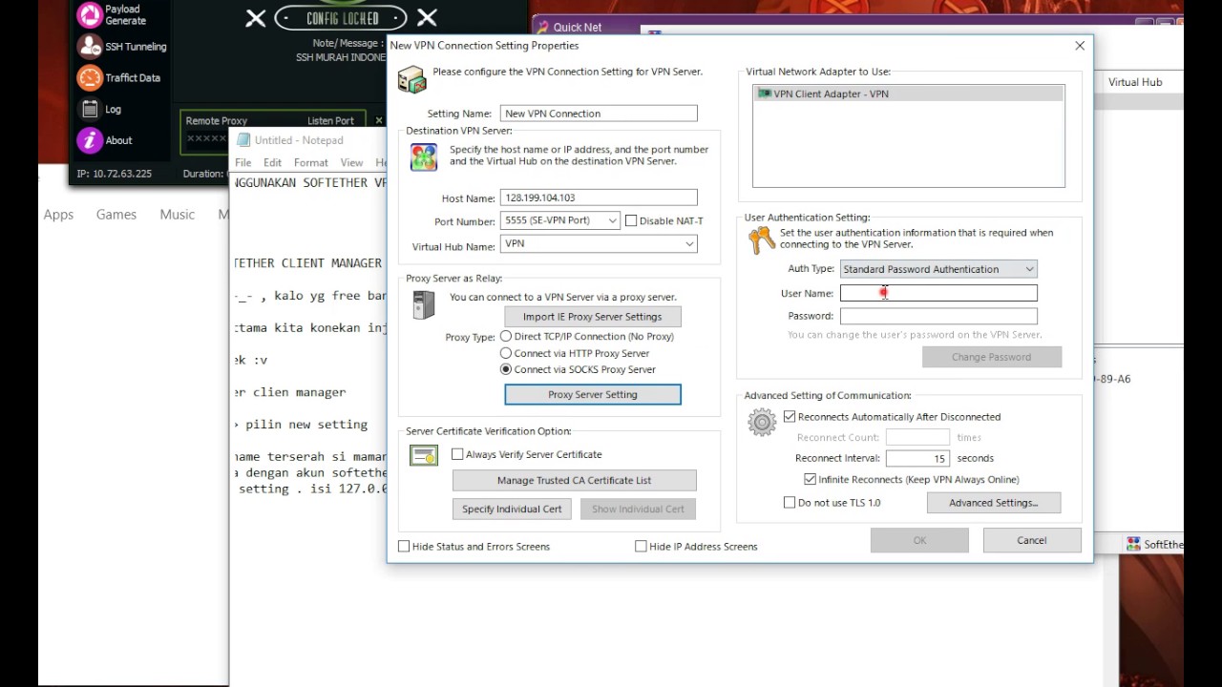
Task: Click the Virtual Hub column header
Action: click(x=1135, y=82)
